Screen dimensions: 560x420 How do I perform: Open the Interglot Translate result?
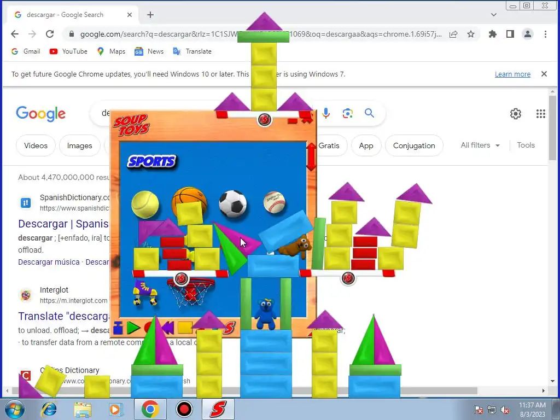63,317
